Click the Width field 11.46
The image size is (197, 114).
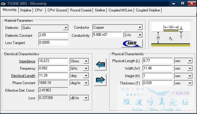click(x=158, y=68)
